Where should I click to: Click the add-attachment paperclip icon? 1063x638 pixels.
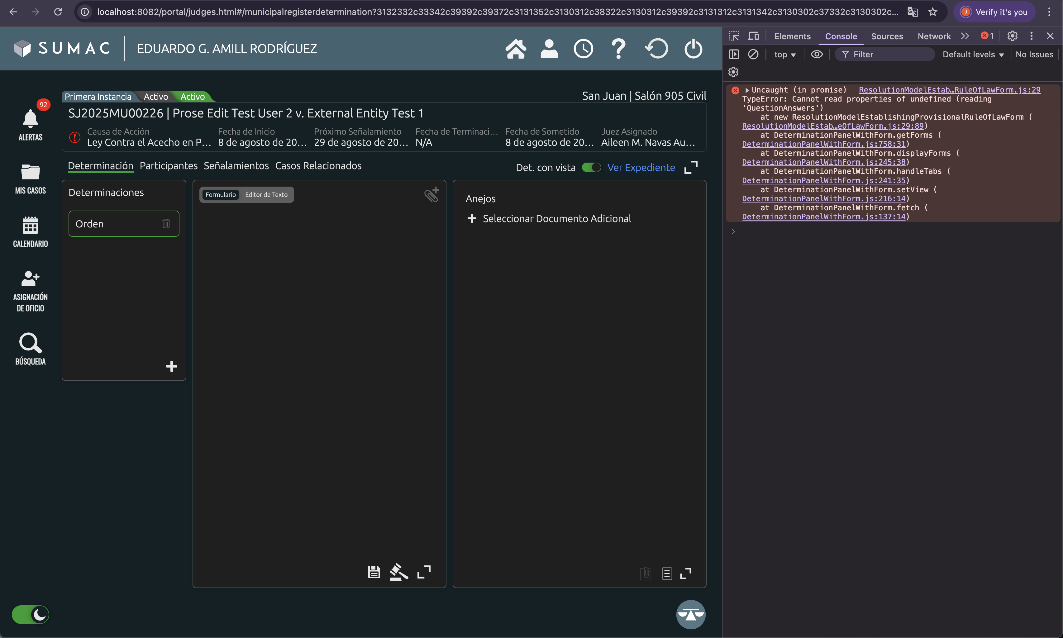coord(431,195)
